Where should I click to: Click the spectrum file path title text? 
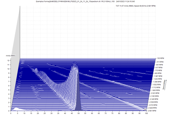pyautogui.click(x=75, y=2)
